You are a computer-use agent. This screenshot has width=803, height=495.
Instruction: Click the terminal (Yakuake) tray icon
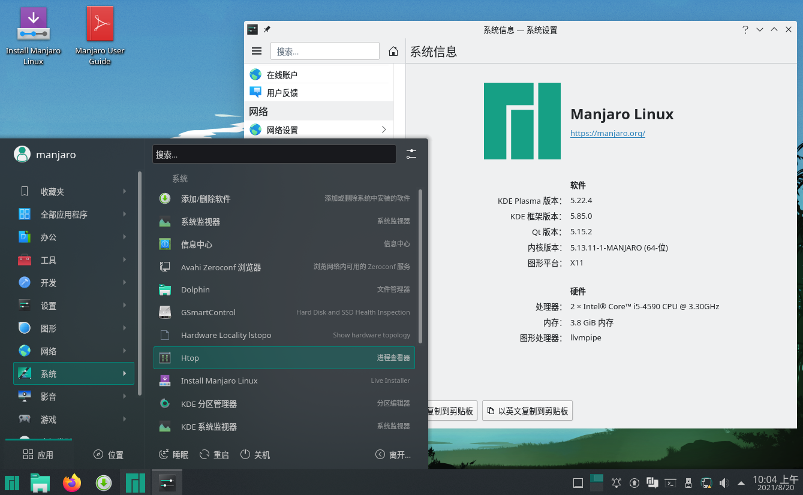tap(671, 482)
